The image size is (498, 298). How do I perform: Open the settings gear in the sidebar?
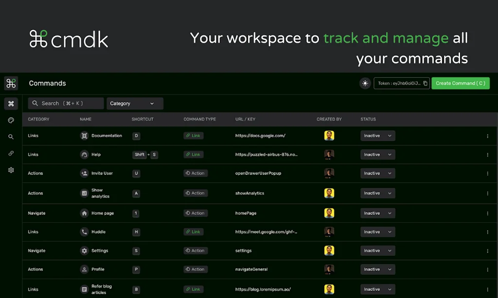[11, 170]
